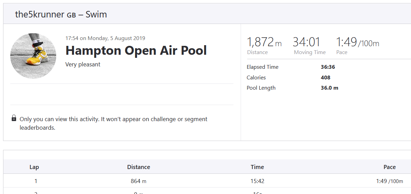Click the 1,872 m distance stat
The image size is (411, 194).
[264, 42]
